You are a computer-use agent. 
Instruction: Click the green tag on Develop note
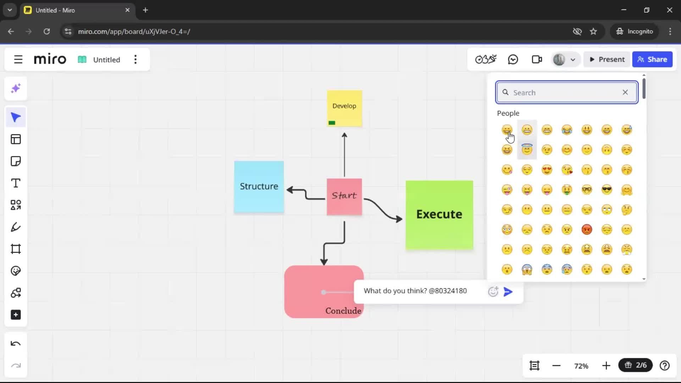(332, 123)
